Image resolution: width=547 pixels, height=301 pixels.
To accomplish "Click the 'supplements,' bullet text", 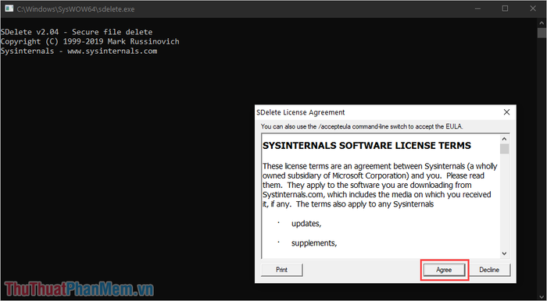I will pos(314,243).
